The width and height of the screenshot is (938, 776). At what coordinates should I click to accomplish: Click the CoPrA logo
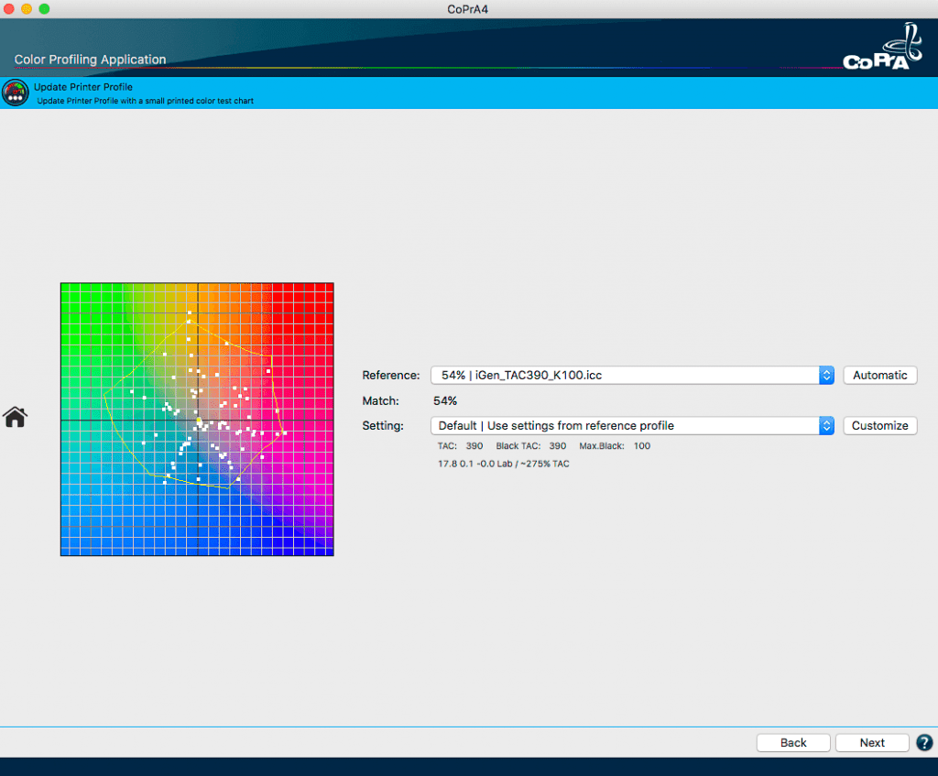click(x=882, y=46)
